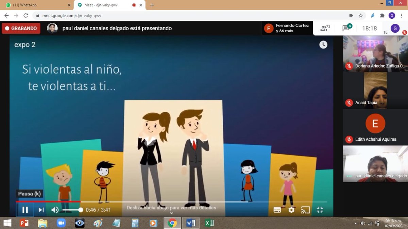
Task: Click the 18:18 meeting clock
Action: click(x=369, y=28)
